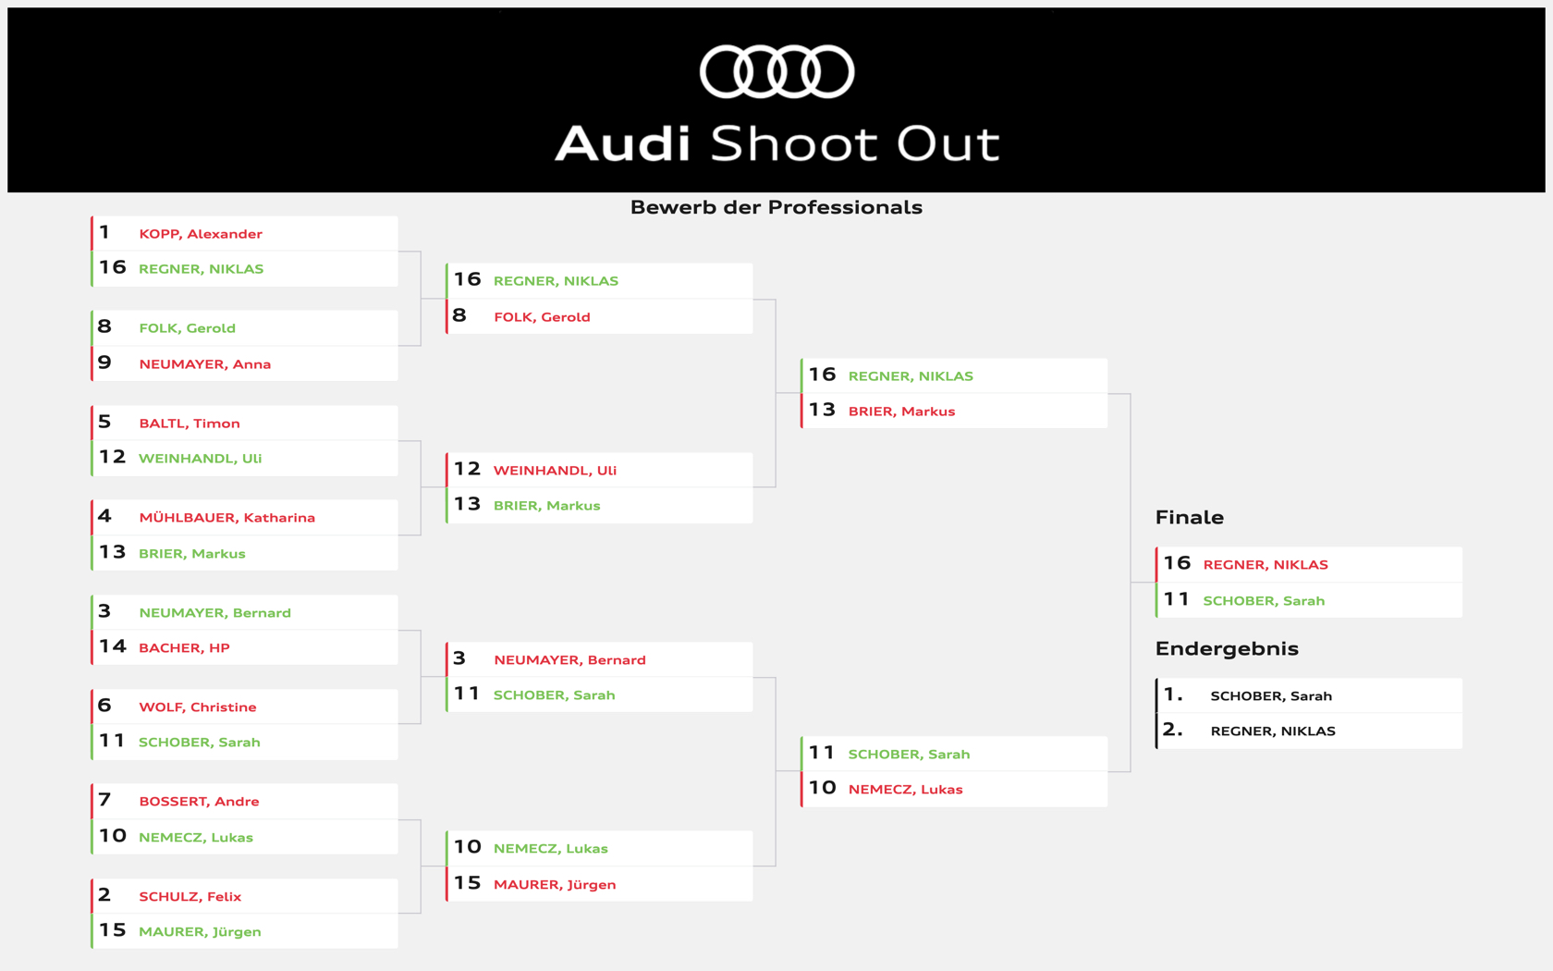Click WOLF, Christine seed 6 entry
The image size is (1553, 971).
pyautogui.click(x=244, y=707)
